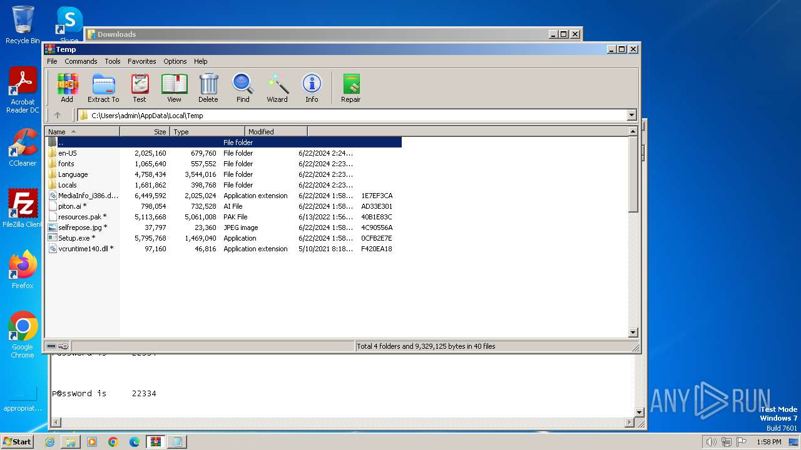The width and height of the screenshot is (801, 450).
Task: Open Chrome from the taskbar
Action: pos(113,441)
